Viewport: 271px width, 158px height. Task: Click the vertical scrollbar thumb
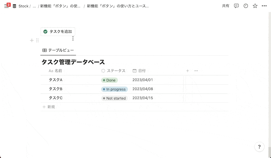270,152
